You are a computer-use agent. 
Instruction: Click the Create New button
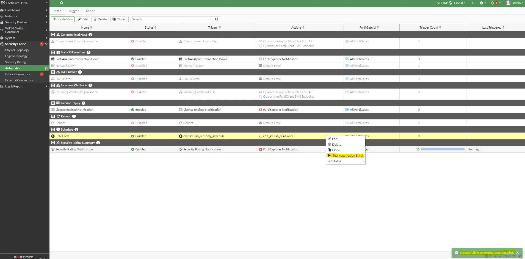63,19
